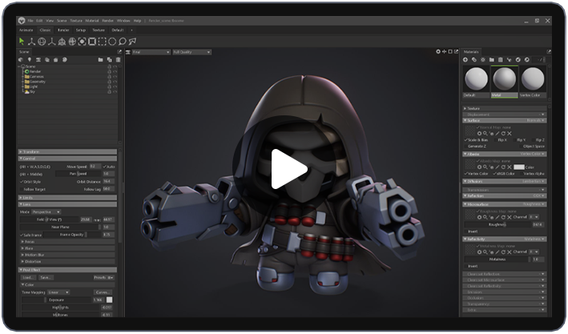
Task: Click reload icon in Roughness Map row
Action: [x=503, y=217]
